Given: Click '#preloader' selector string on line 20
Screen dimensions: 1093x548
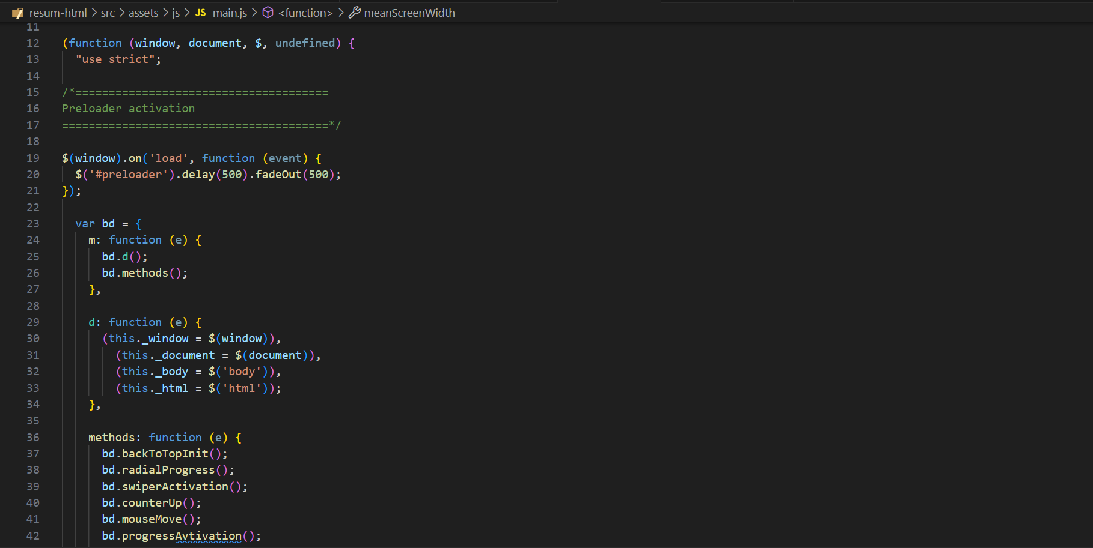Looking at the screenshot, I should 129,175.
